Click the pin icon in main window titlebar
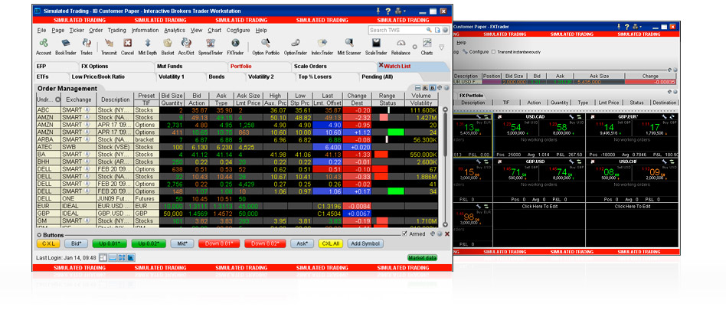The height and width of the screenshot is (310, 726). pos(380,11)
